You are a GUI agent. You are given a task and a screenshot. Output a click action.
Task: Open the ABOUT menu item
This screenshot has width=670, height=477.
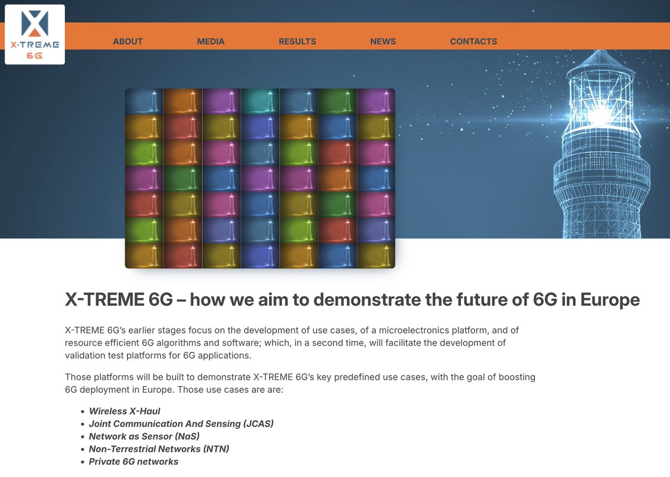(128, 41)
